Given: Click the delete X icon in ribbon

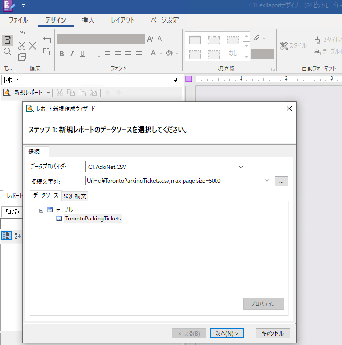Looking at the screenshot, I should (33, 46).
